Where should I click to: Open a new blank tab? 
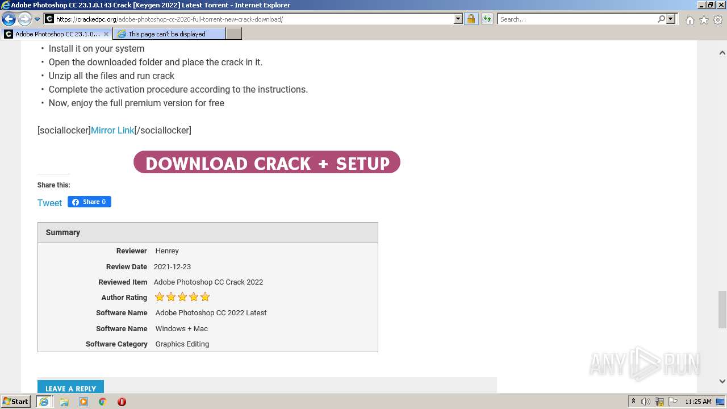(x=233, y=34)
